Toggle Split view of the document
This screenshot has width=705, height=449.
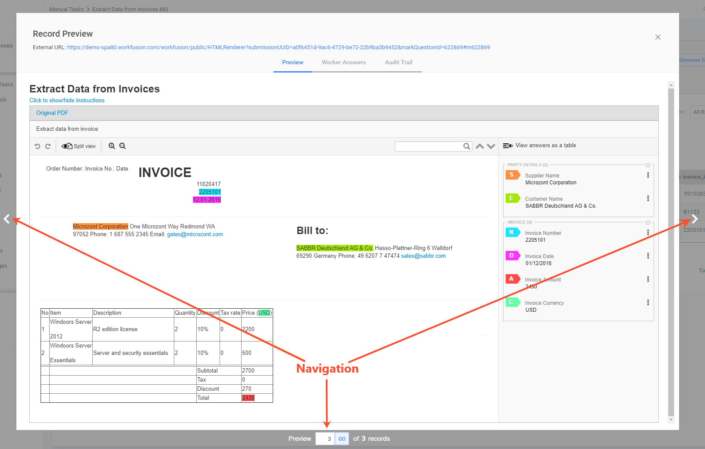coord(79,146)
